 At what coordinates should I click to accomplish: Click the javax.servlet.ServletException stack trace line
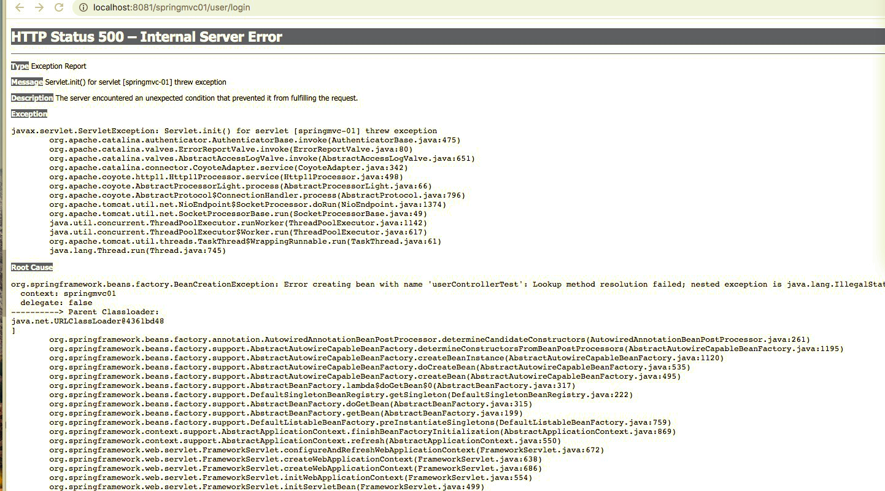[x=224, y=130]
